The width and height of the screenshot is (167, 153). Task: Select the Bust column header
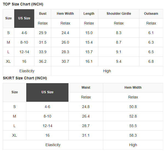tap(43, 14)
